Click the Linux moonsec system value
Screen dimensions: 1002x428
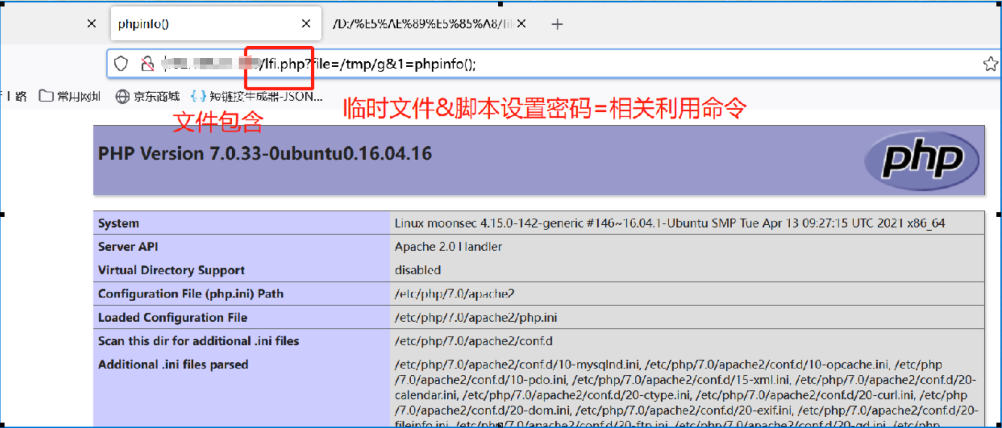670,223
